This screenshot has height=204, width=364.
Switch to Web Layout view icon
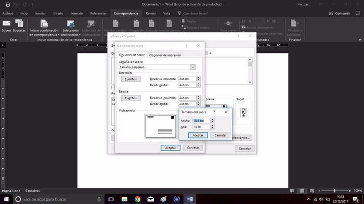tap(312, 191)
